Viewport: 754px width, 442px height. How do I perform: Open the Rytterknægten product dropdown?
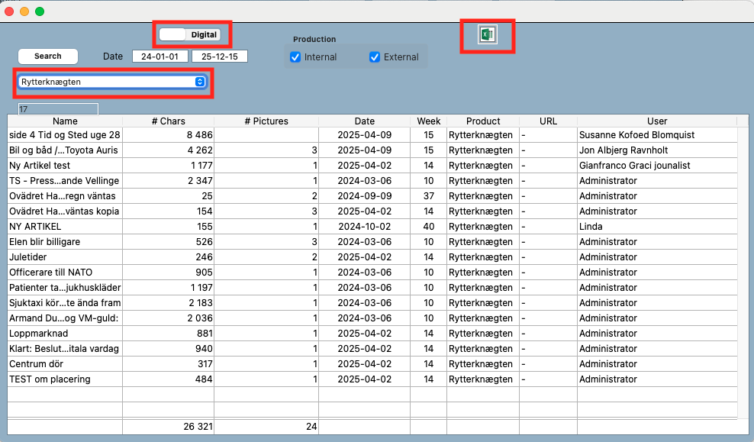(112, 82)
